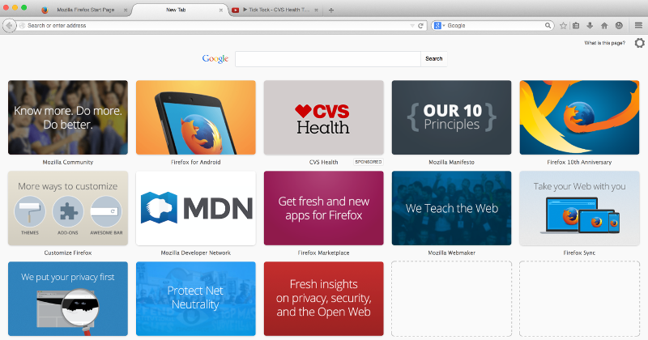Open the Mozilla Manifesto tile

point(452,117)
